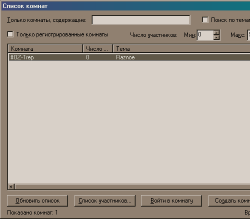250x219 pixels.
Task: Open "Список участников..." dialog
Action: (105, 201)
